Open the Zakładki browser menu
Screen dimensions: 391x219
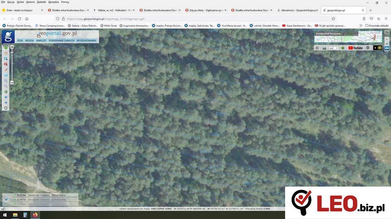click(x=41, y=2)
